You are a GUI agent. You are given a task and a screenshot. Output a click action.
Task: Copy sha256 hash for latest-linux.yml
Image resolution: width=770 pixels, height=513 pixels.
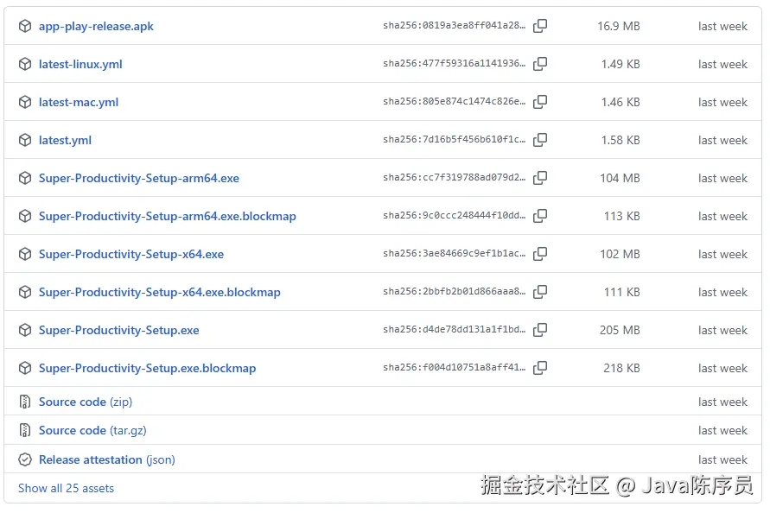click(x=540, y=64)
